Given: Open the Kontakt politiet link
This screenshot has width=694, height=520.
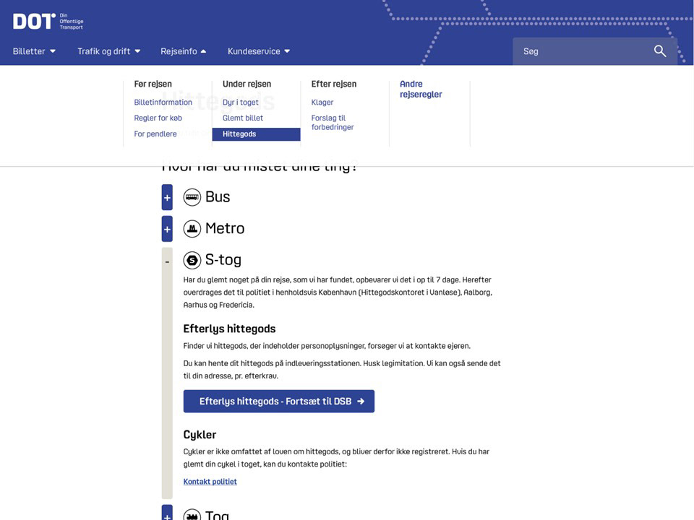Looking at the screenshot, I should click(x=210, y=482).
